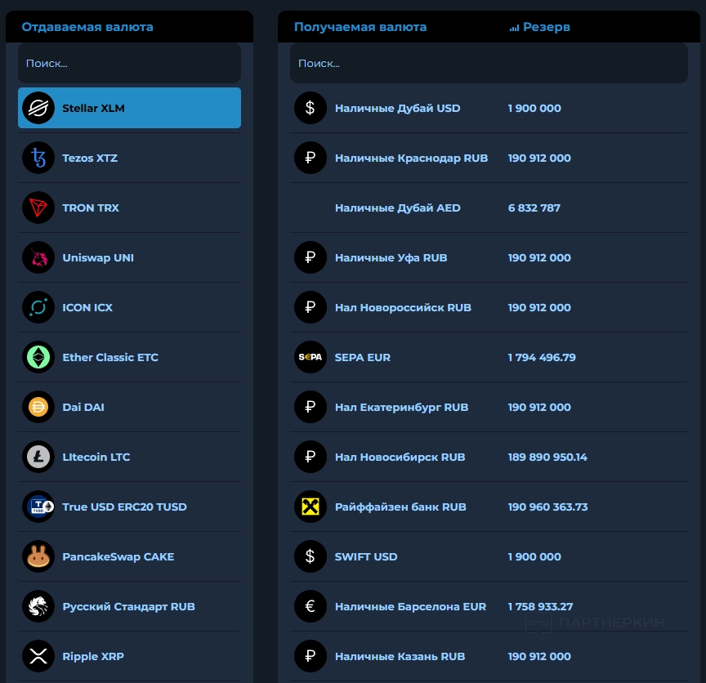Select Litecoin LTC label
The image size is (706, 683).
(x=96, y=457)
